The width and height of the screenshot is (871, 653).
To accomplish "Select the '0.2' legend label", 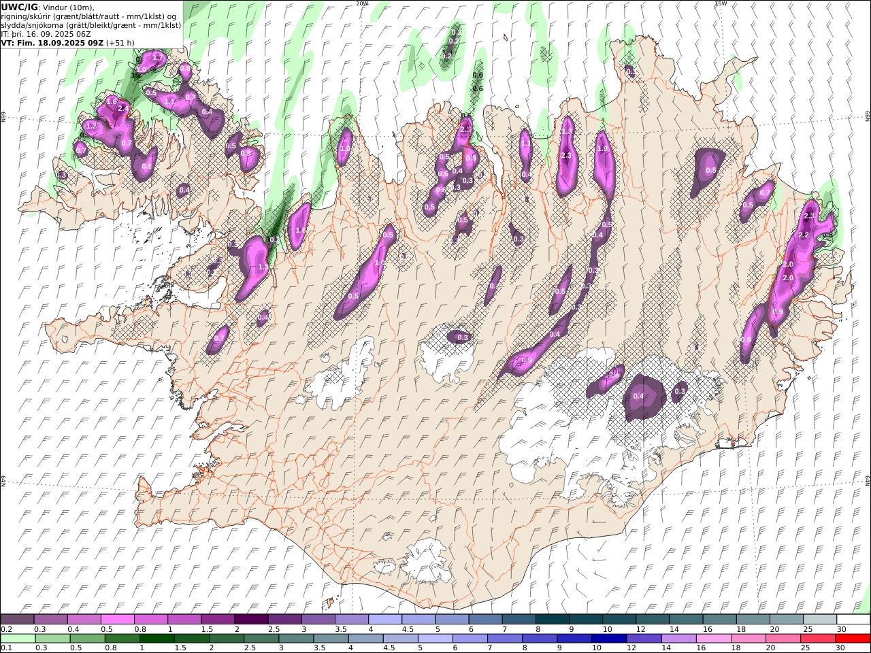I will point(5,629).
